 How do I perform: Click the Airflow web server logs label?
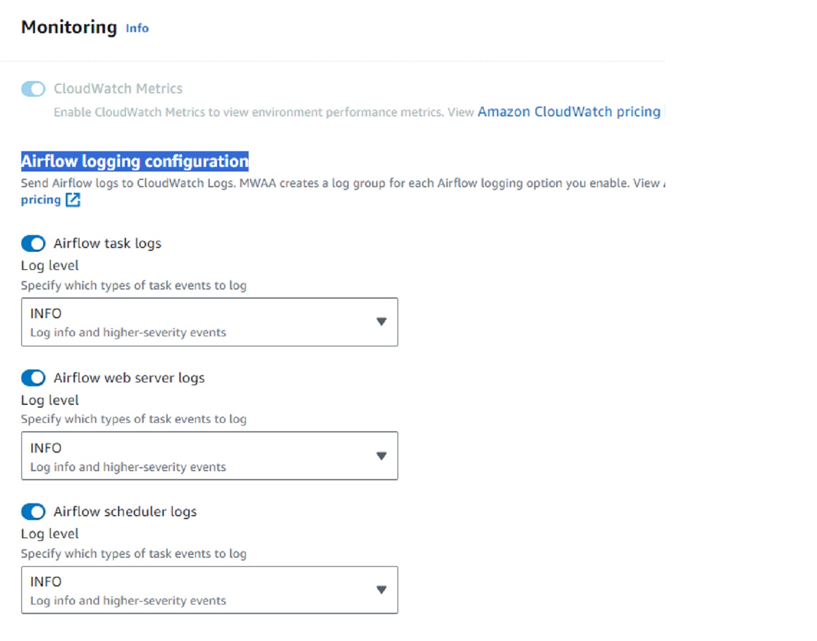coord(129,378)
